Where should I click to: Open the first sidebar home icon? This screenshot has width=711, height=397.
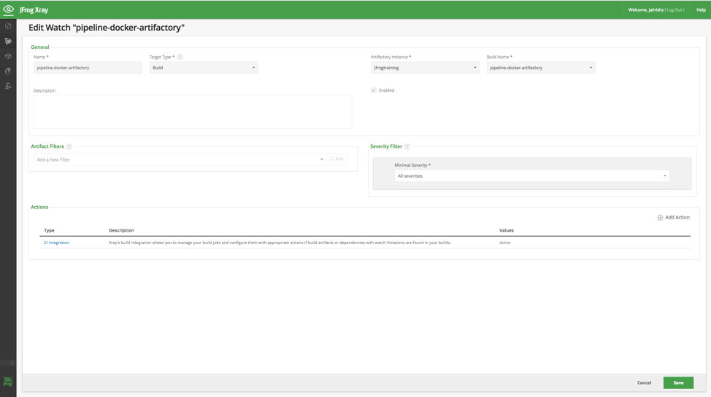pos(8,26)
